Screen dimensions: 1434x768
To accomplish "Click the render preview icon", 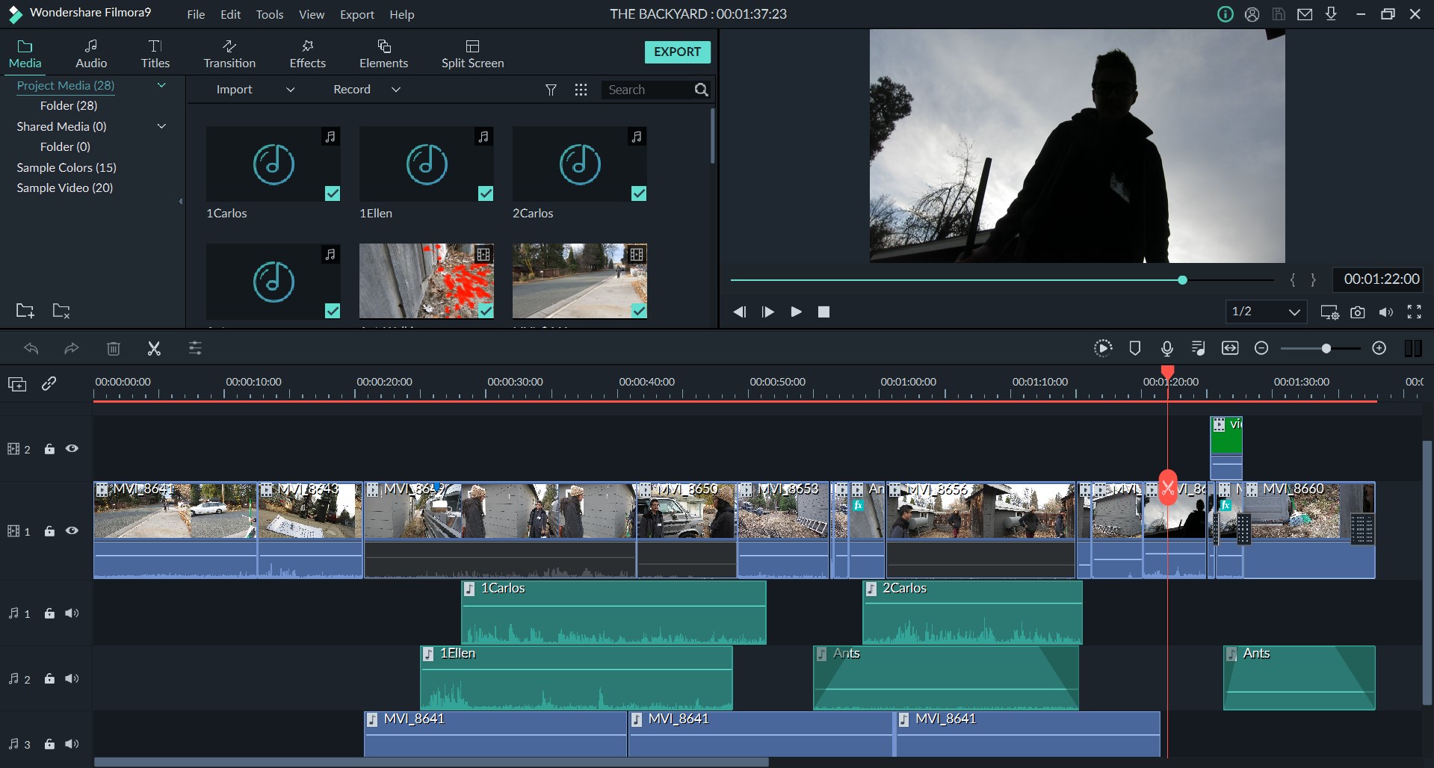I will (x=1103, y=348).
